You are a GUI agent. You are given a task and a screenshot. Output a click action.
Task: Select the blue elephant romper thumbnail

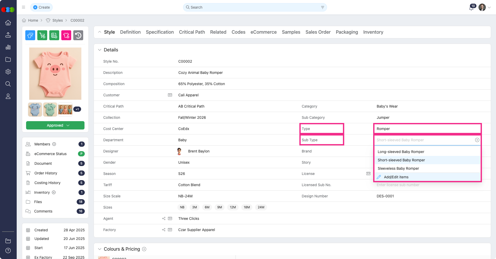(x=35, y=109)
